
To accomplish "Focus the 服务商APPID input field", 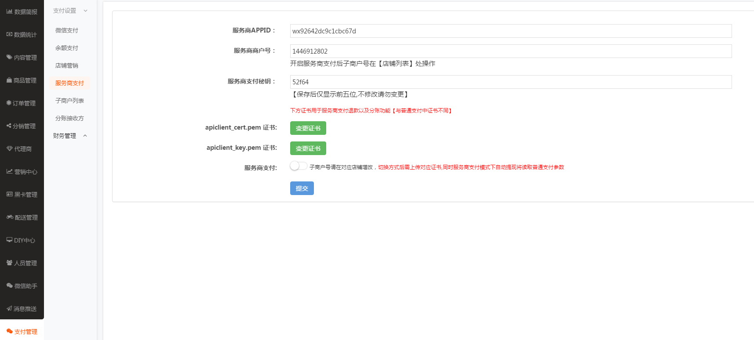I will 510,31.
